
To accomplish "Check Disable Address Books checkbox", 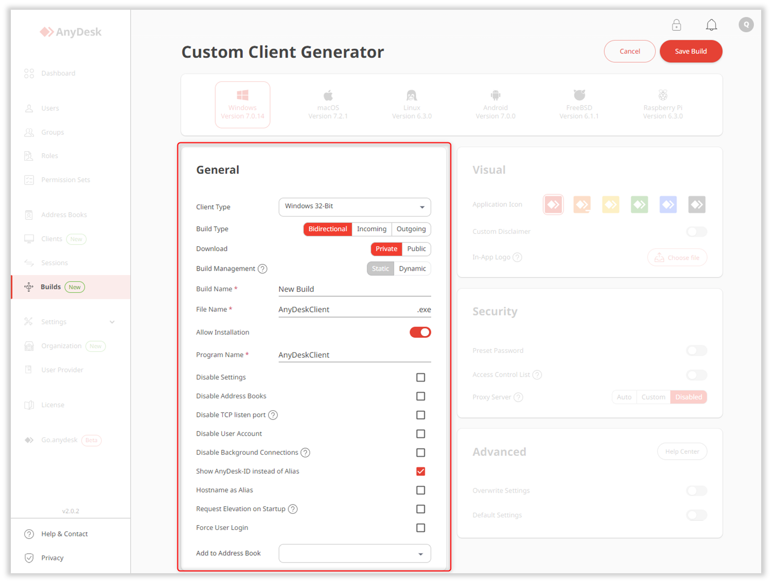I will click(420, 396).
